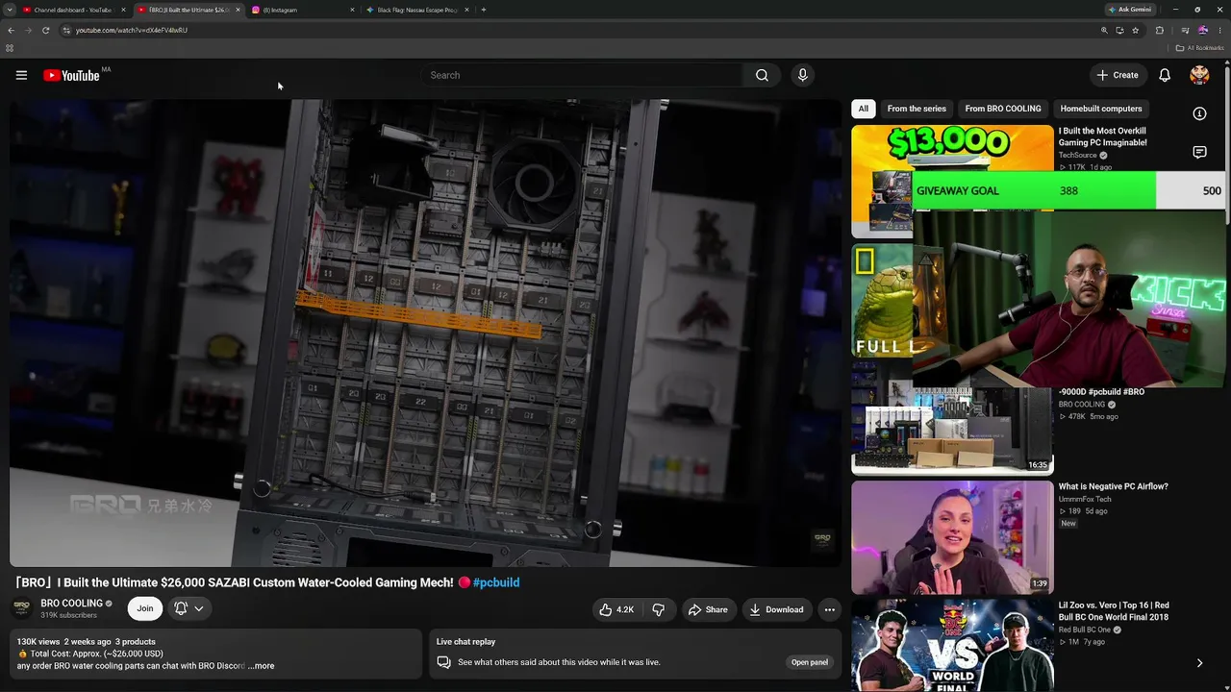Open the live chat replay panel

(x=809, y=662)
